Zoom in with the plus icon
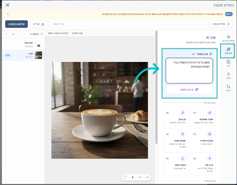Screen dimensions: 237x185 tap(132, 177)
